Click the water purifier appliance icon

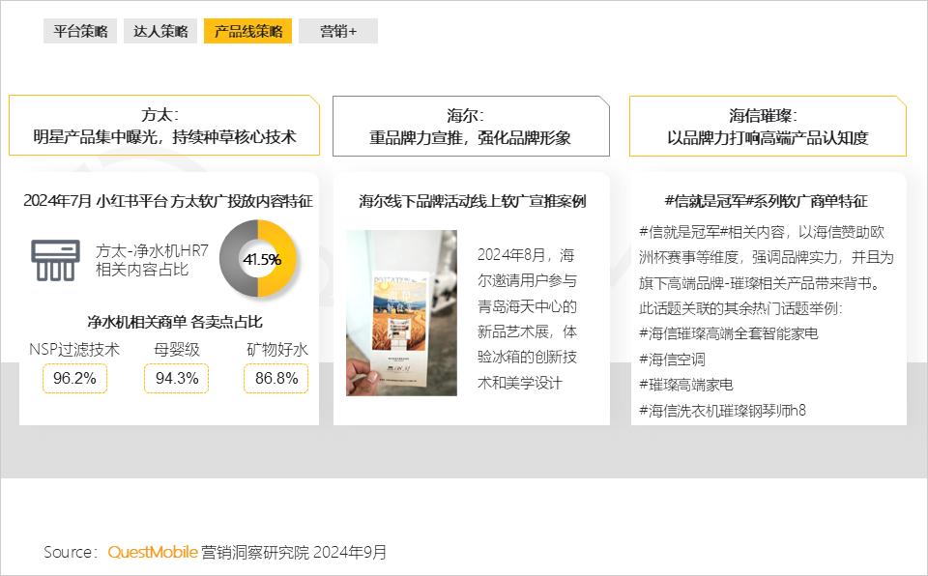pos(56,260)
